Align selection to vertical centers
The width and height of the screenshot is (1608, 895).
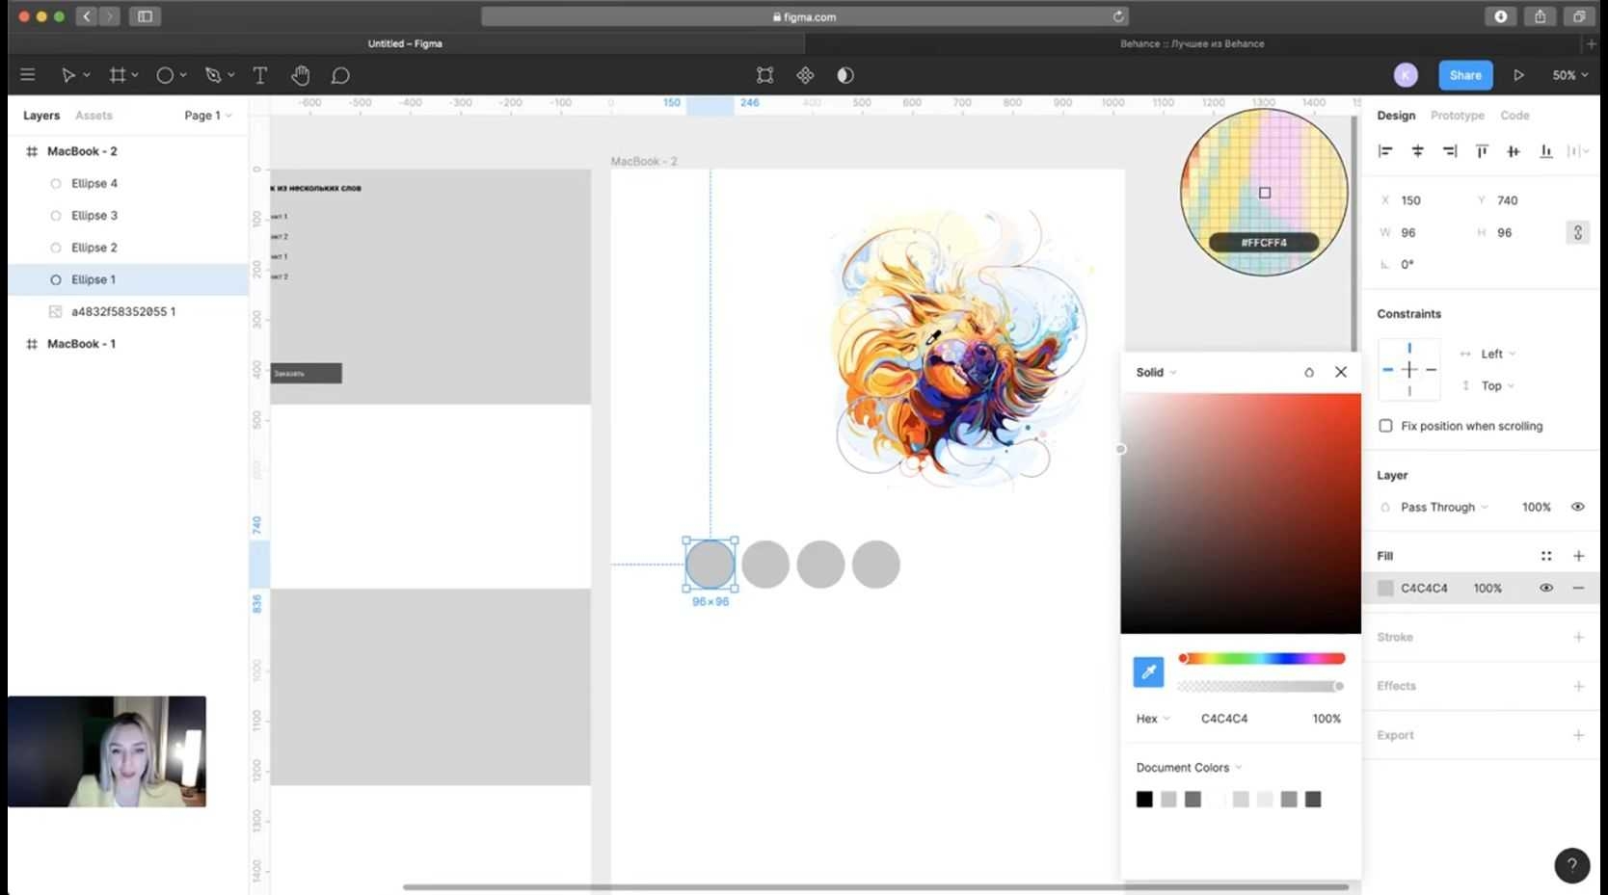pos(1514,151)
